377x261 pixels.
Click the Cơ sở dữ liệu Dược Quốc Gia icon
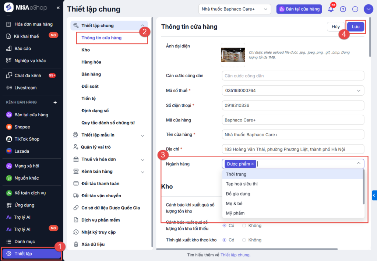[x=76, y=208]
